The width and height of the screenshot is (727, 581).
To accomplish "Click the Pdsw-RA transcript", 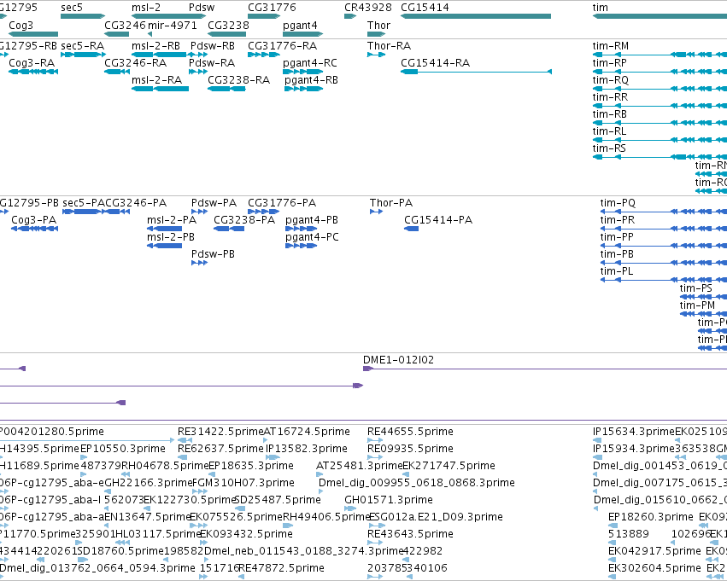I will pos(198,72).
